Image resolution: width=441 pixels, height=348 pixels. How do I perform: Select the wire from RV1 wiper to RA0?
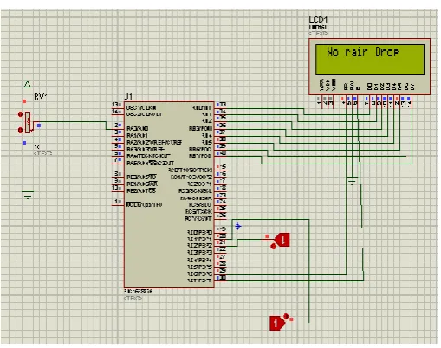[71, 122]
